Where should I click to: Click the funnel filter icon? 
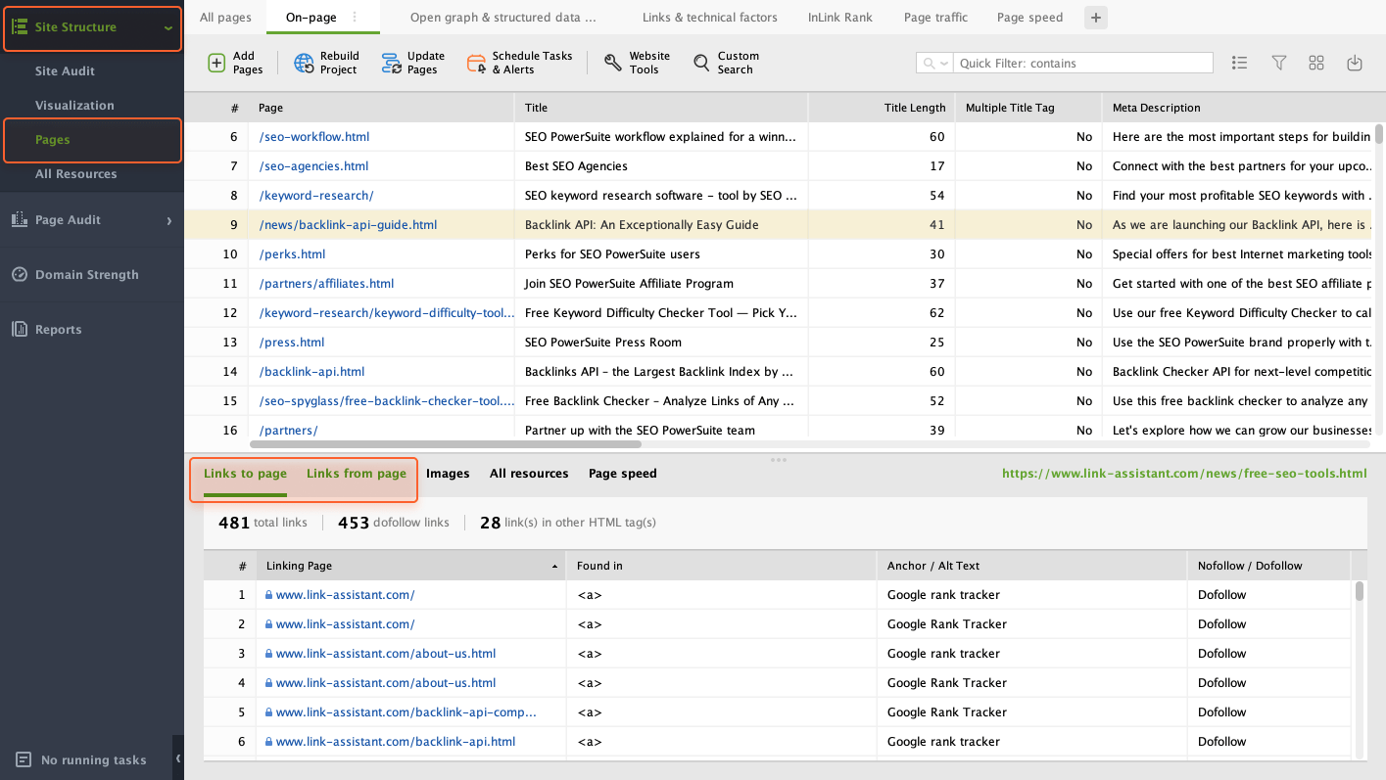pyautogui.click(x=1278, y=63)
